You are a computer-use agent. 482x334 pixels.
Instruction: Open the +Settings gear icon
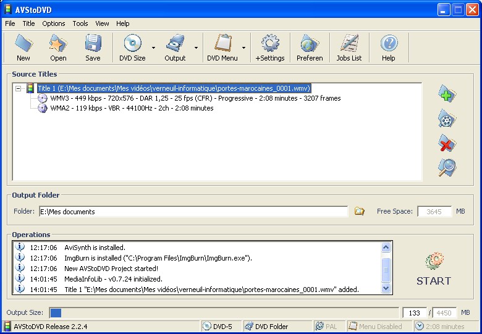(x=270, y=48)
